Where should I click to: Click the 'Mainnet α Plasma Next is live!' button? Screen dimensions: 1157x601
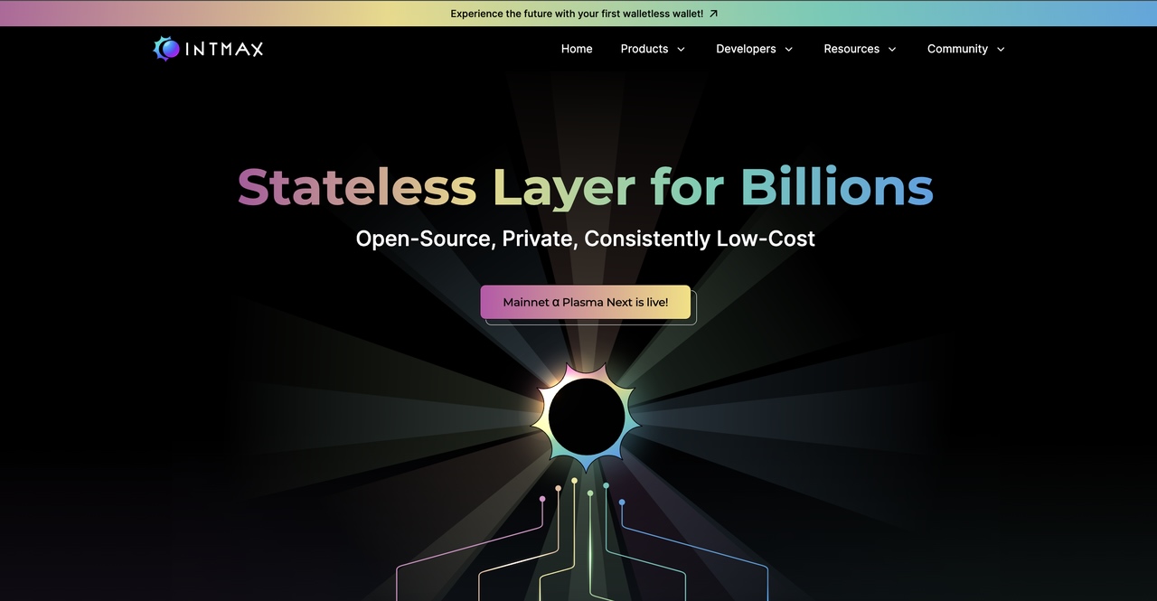pyautogui.click(x=586, y=302)
